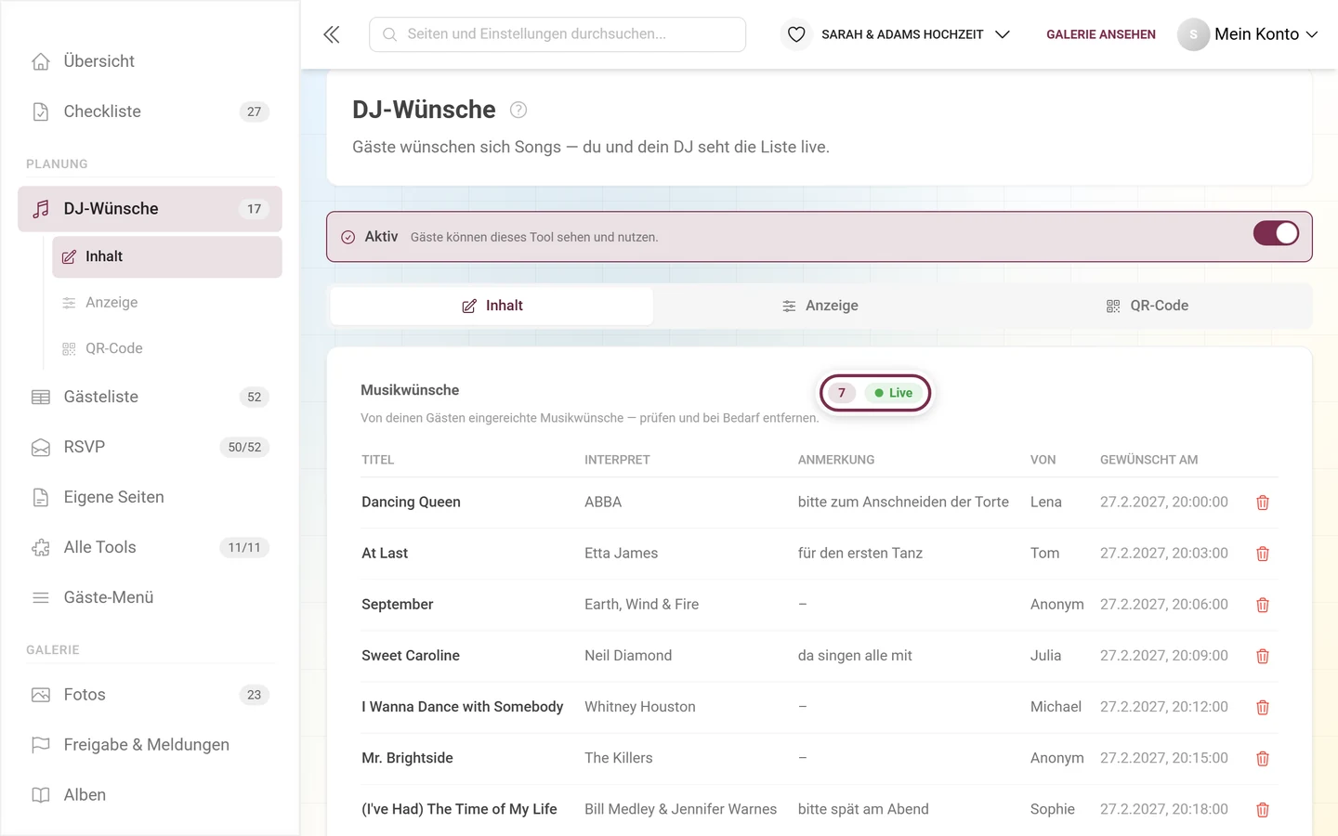This screenshot has height=836, width=1338.
Task: Delete the Dancing Queen song request
Action: pyautogui.click(x=1263, y=503)
